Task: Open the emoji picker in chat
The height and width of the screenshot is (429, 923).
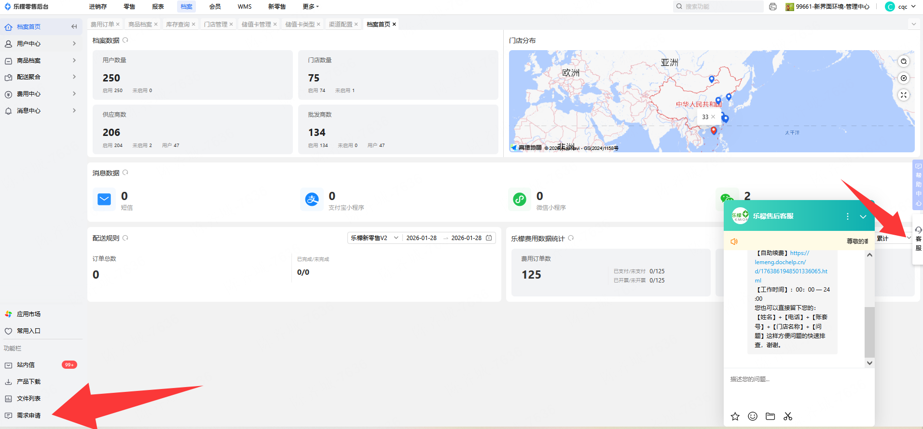Action: (753, 416)
